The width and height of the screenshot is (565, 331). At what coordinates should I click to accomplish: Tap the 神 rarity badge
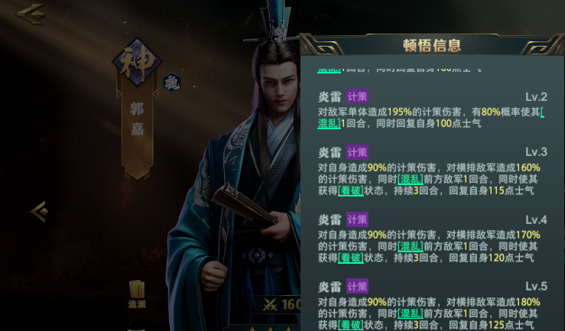click(137, 63)
